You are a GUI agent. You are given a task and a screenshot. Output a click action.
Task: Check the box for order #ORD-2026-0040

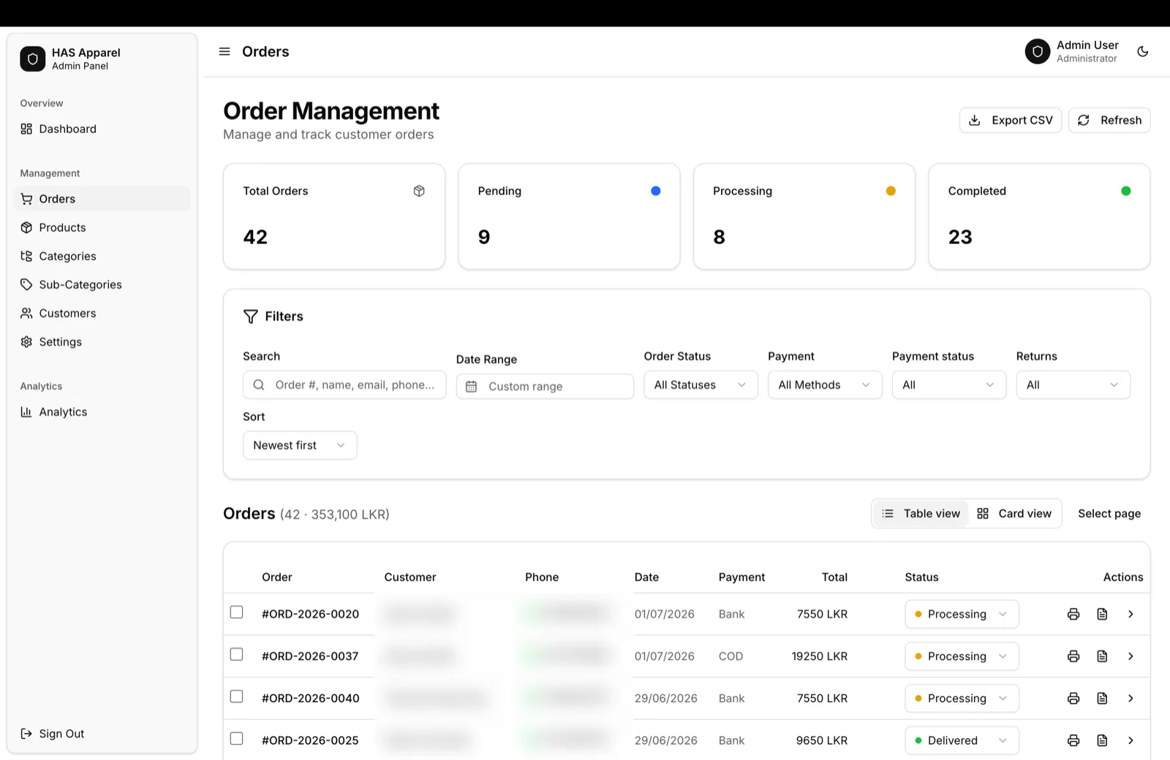(x=236, y=696)
